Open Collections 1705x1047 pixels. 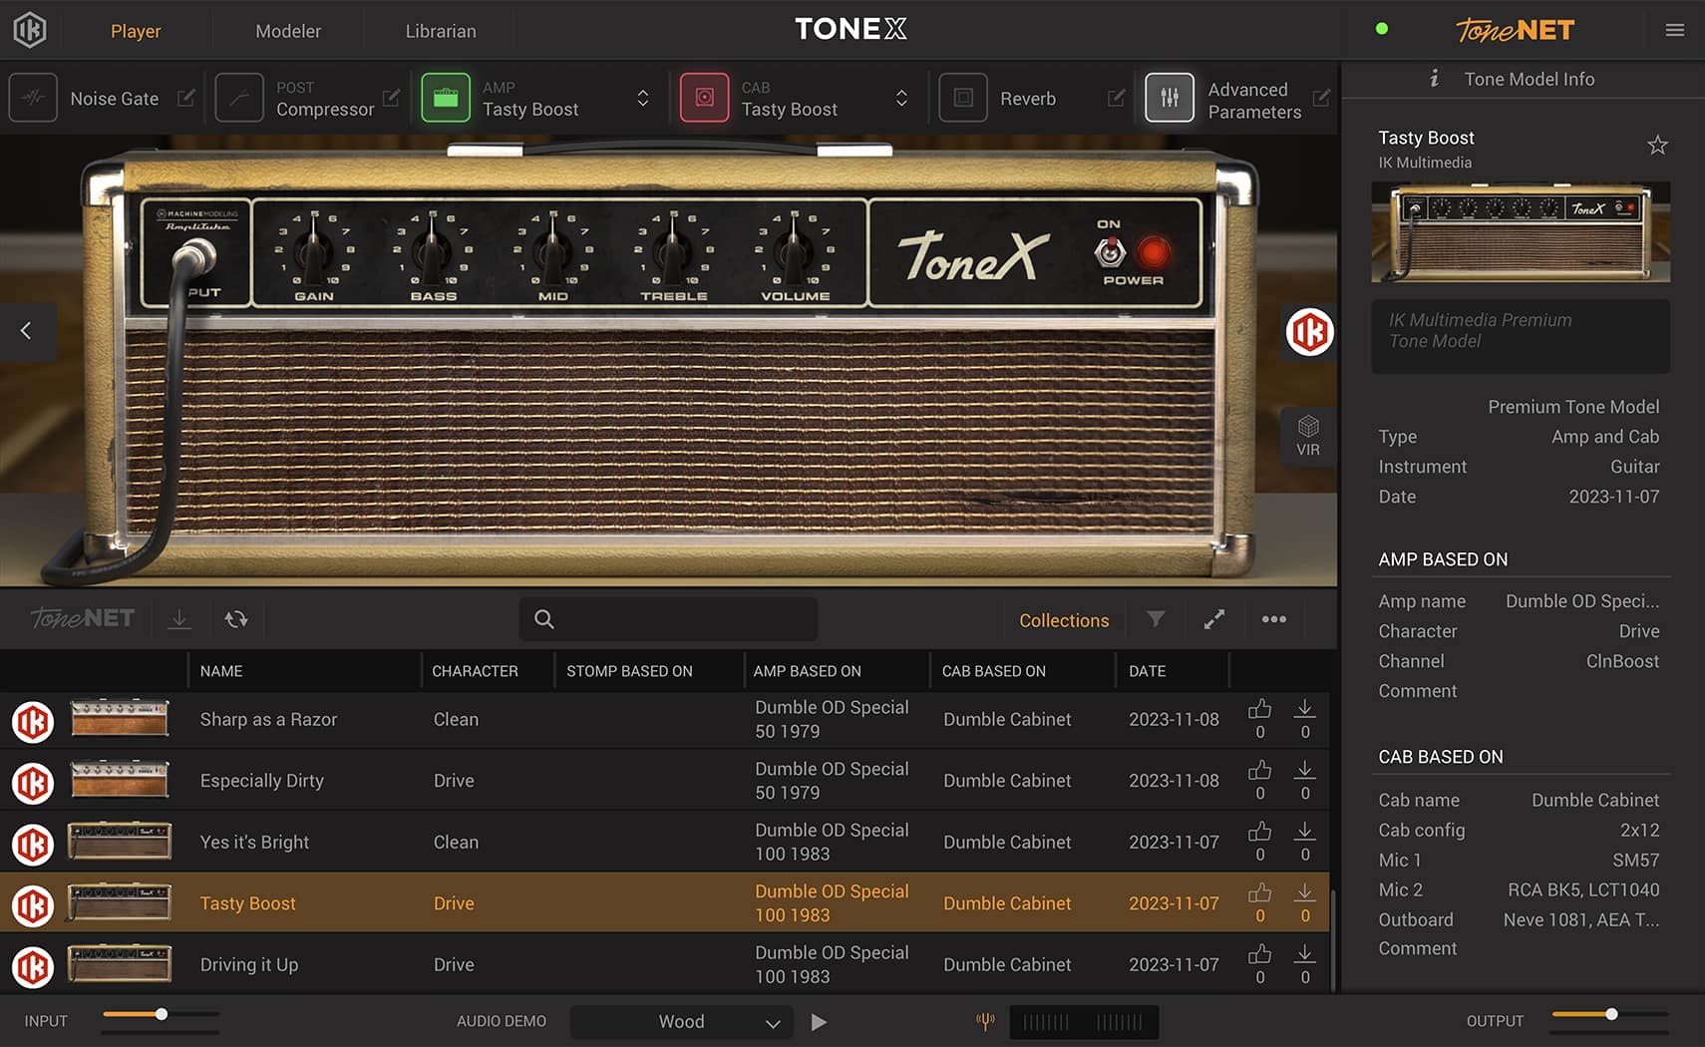coord(1064,620)
